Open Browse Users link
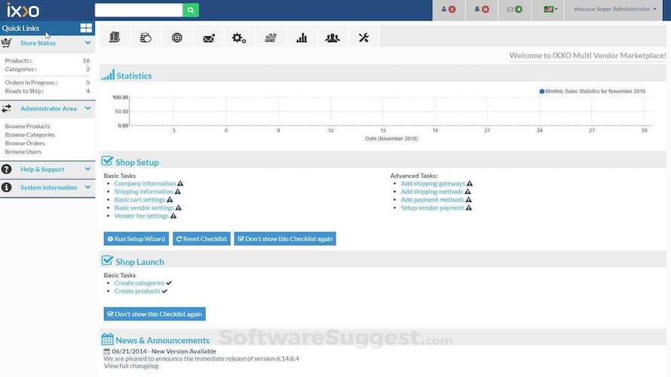The image size is (671, 377). click(x=23, y=152)
